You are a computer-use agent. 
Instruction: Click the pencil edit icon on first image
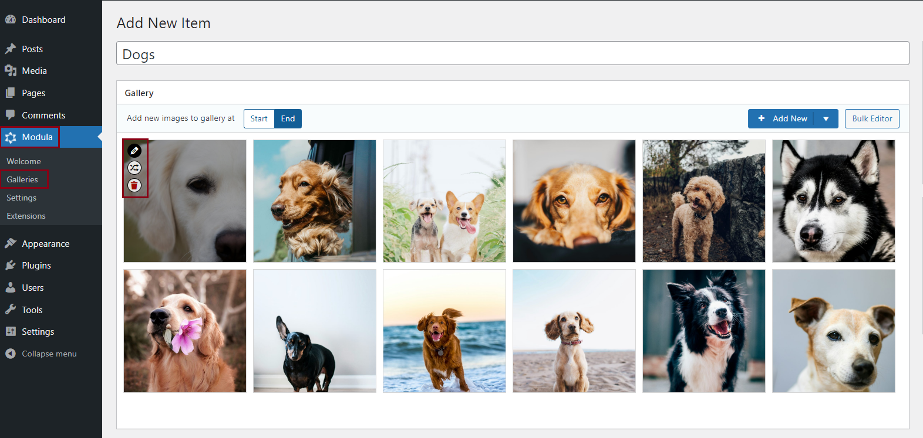click(x=134, y=151)
